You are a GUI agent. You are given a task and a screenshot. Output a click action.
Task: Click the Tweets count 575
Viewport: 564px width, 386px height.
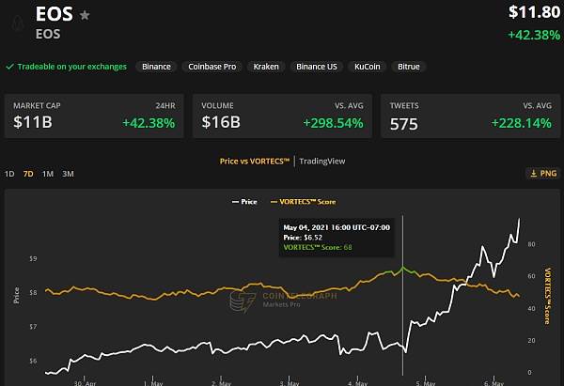pos(404,124)
